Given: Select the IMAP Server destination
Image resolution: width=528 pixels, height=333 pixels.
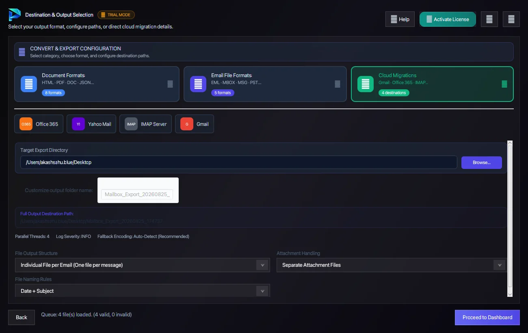Looking at the screenshot, I should click(145, 124).
